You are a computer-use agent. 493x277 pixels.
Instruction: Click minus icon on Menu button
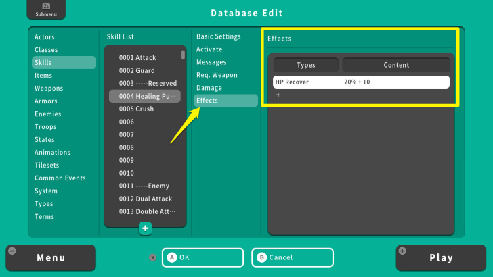[12, 251]
